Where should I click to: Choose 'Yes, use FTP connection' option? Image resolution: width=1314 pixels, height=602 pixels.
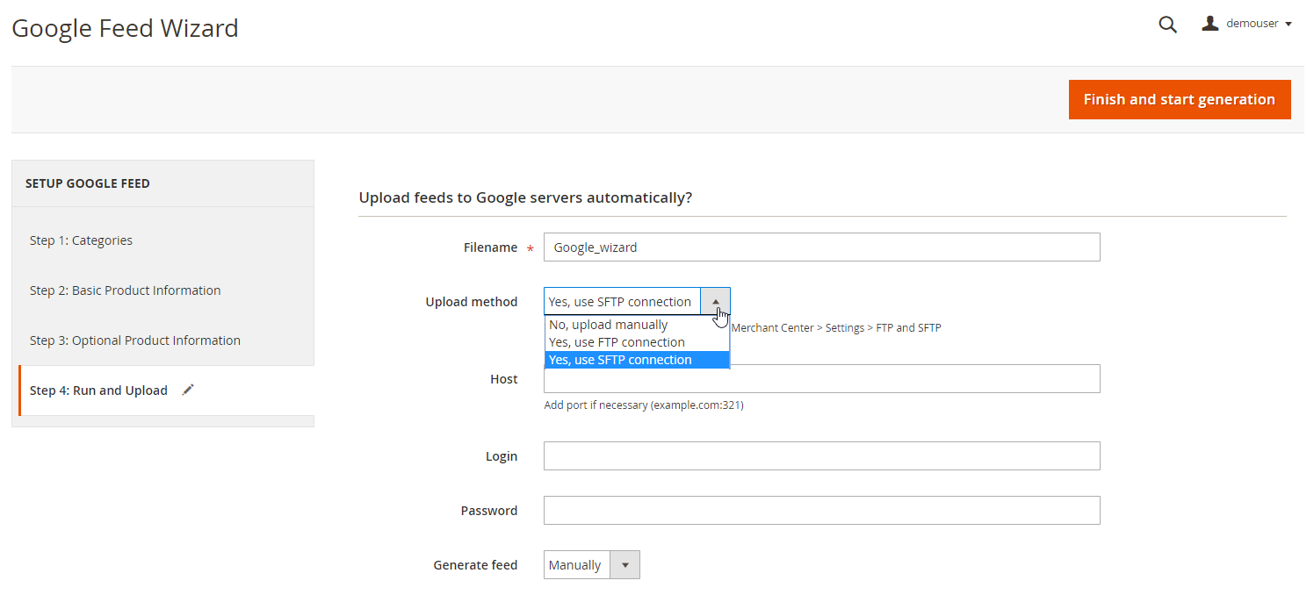click(637, 342)
